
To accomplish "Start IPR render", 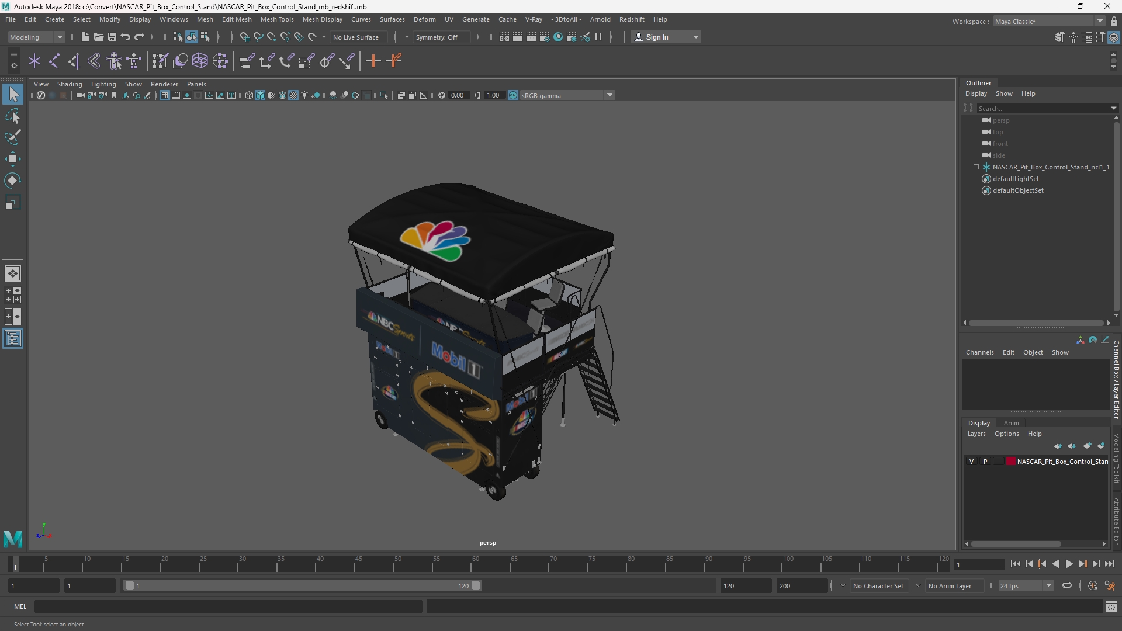I will 531,37.
